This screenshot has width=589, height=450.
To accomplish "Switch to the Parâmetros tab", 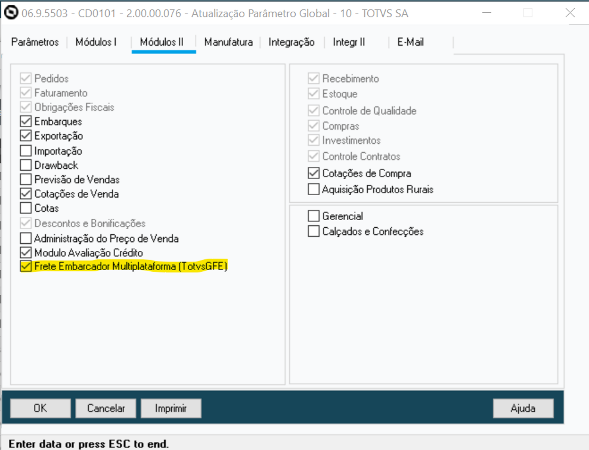I will pos(35,42).
